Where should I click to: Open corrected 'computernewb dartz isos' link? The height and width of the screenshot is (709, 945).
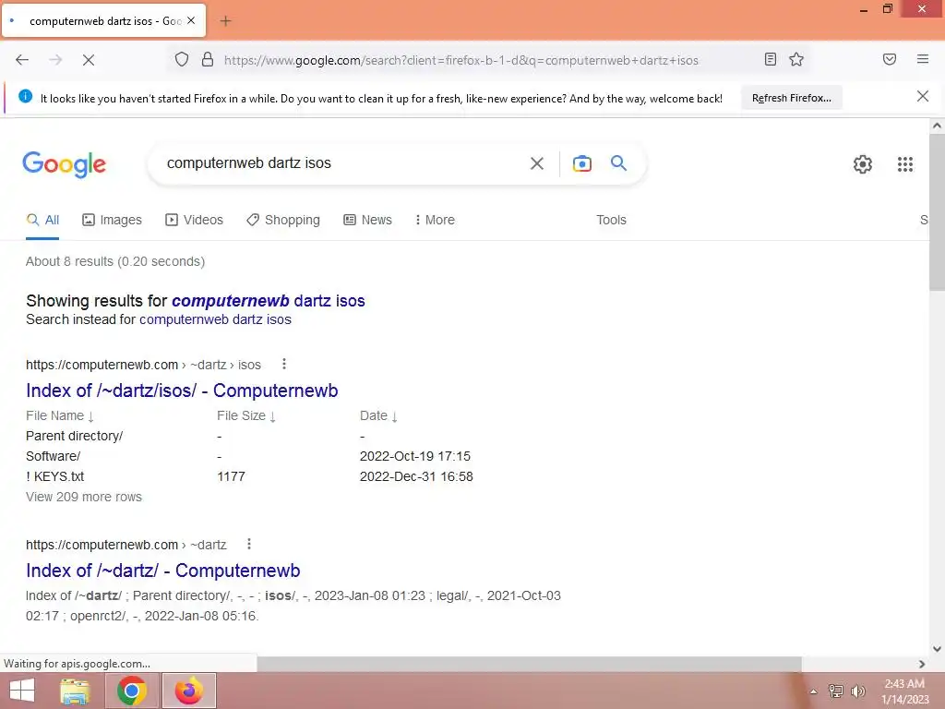point(269,300)
